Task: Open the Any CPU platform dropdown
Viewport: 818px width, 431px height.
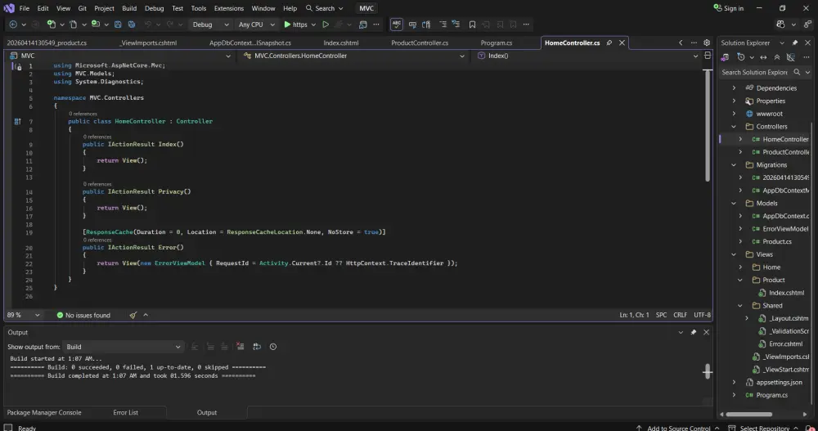Action: coord(255,25)
